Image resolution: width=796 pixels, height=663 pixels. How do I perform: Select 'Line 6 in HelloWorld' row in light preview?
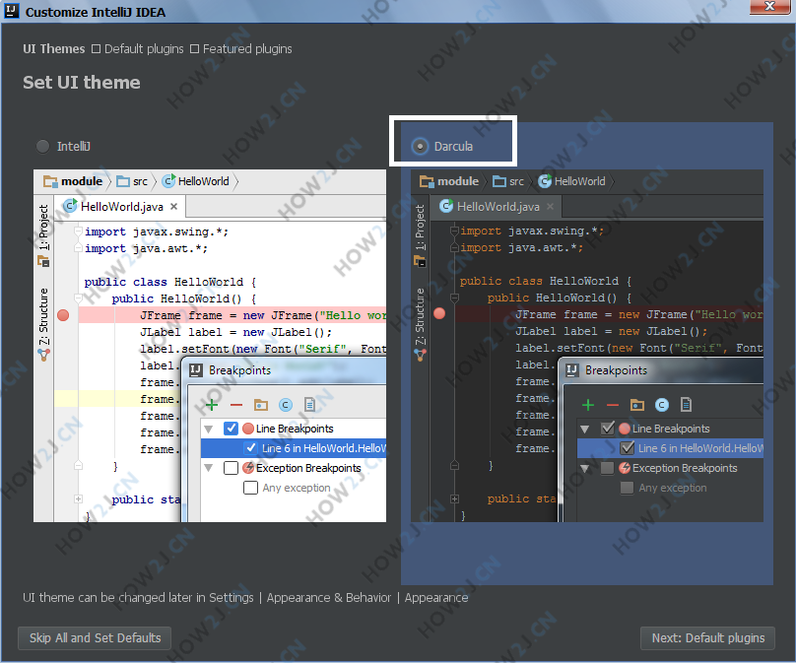click(294, 448)
